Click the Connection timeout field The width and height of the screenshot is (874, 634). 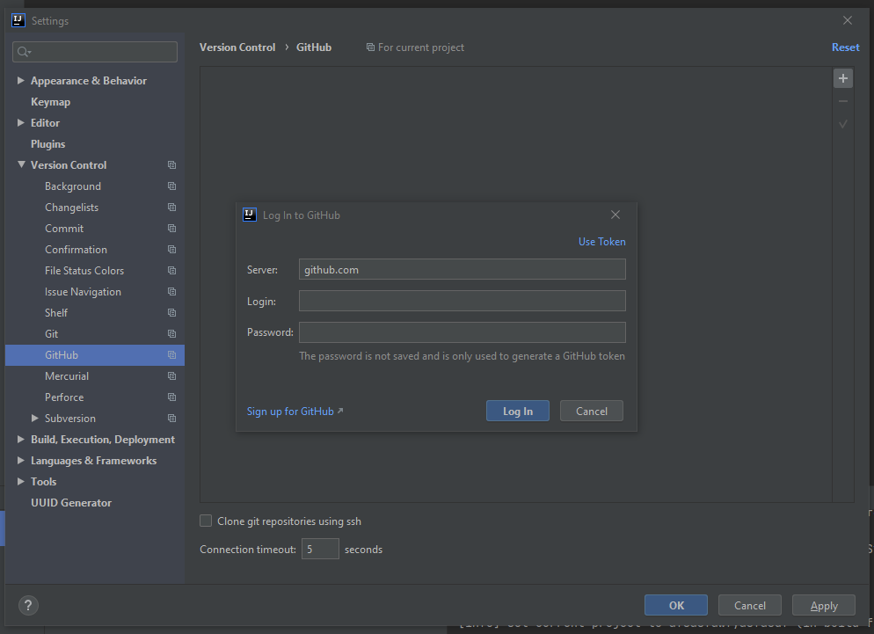coord(321,549)
